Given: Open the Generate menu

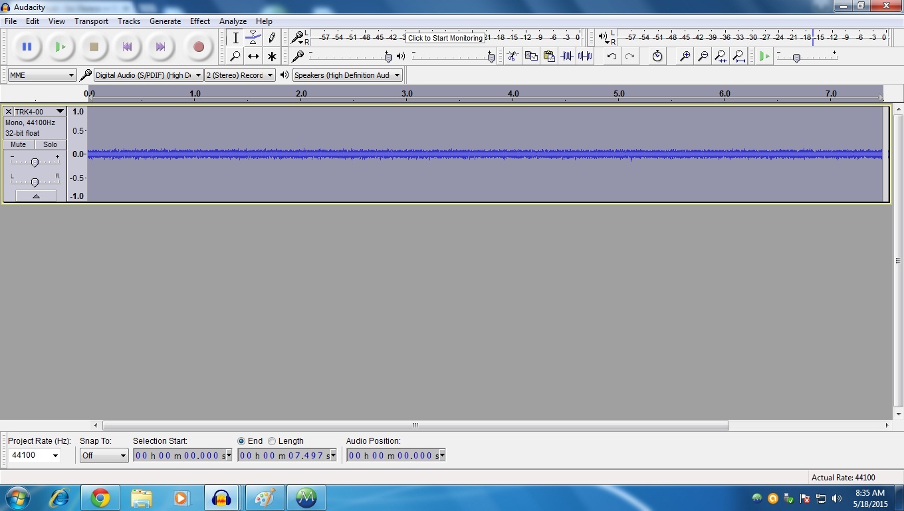Looking at the screenshot, I should coord(165,21).
